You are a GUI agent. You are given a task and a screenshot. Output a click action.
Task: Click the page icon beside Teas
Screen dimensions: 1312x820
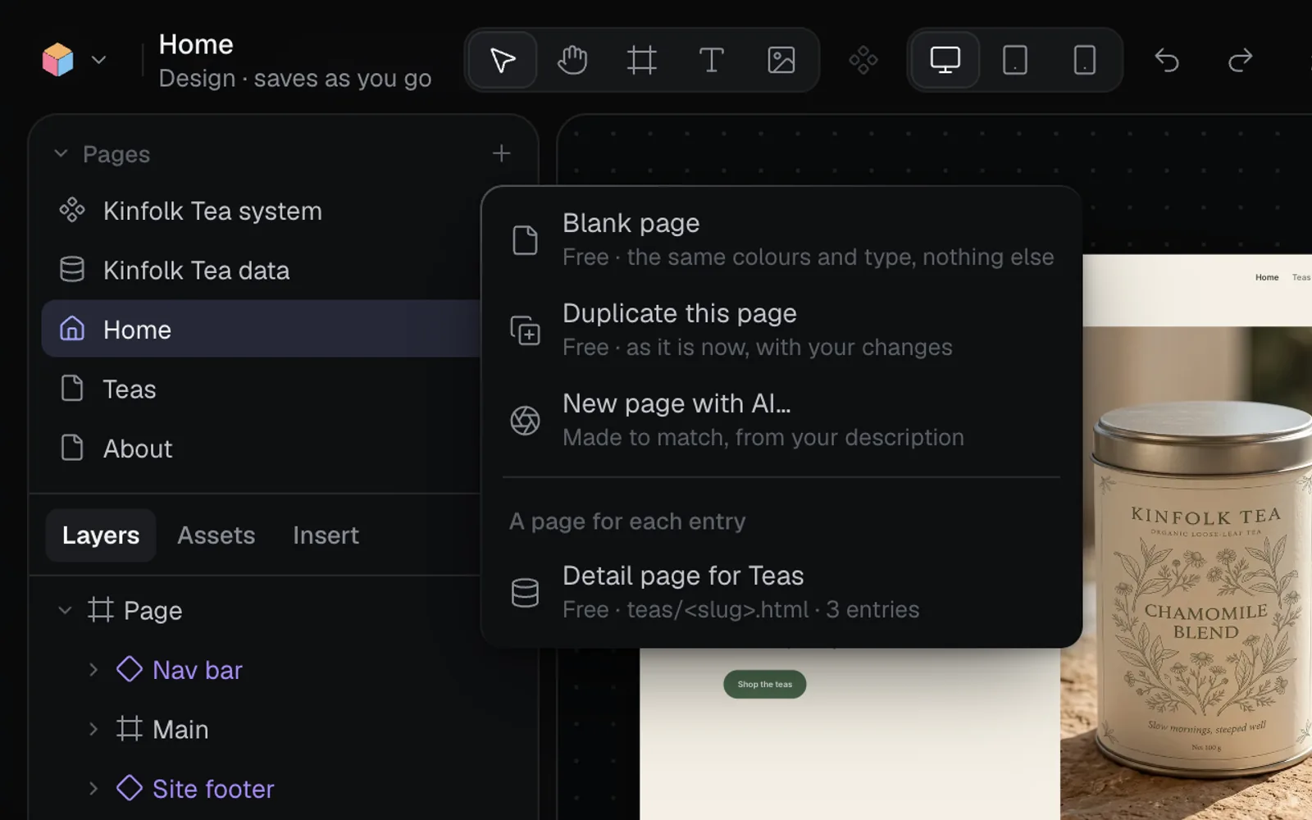[x=72, y=389]
